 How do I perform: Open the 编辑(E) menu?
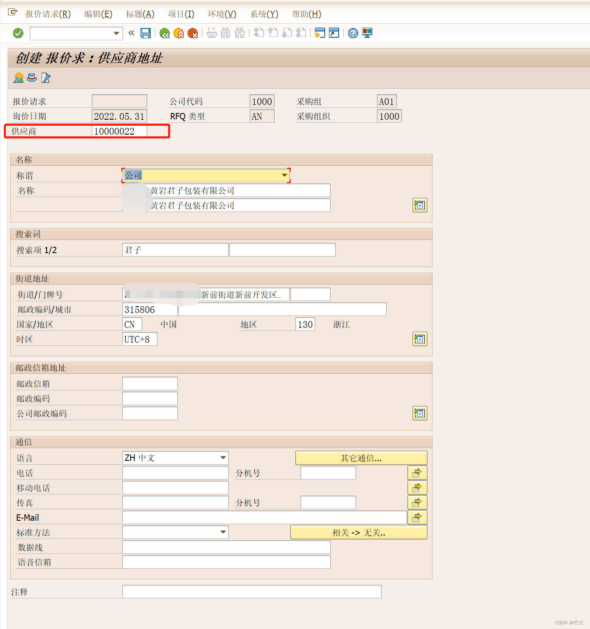tap(98, 14)
